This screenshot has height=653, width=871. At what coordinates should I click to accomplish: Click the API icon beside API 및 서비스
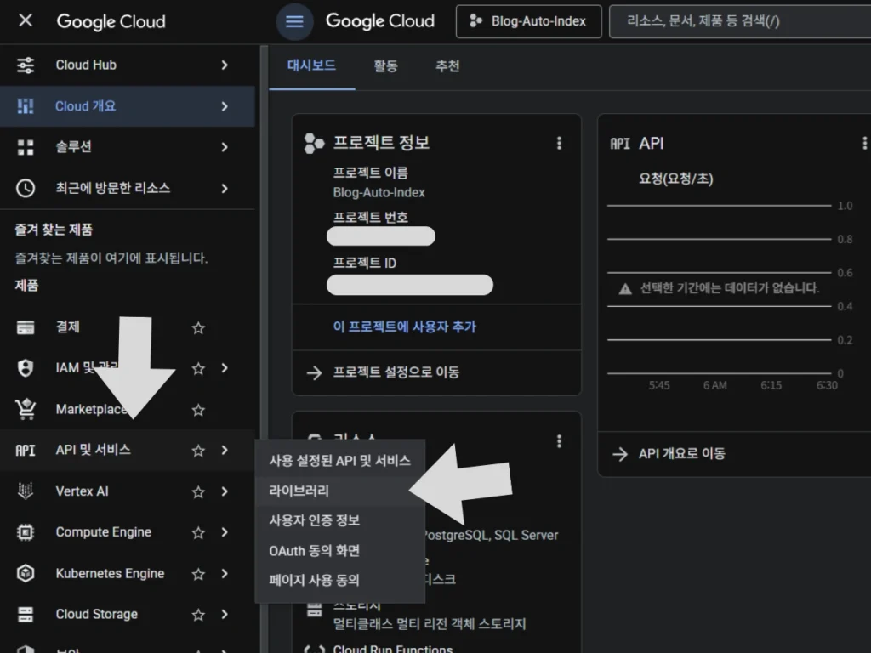click(26, 451)
